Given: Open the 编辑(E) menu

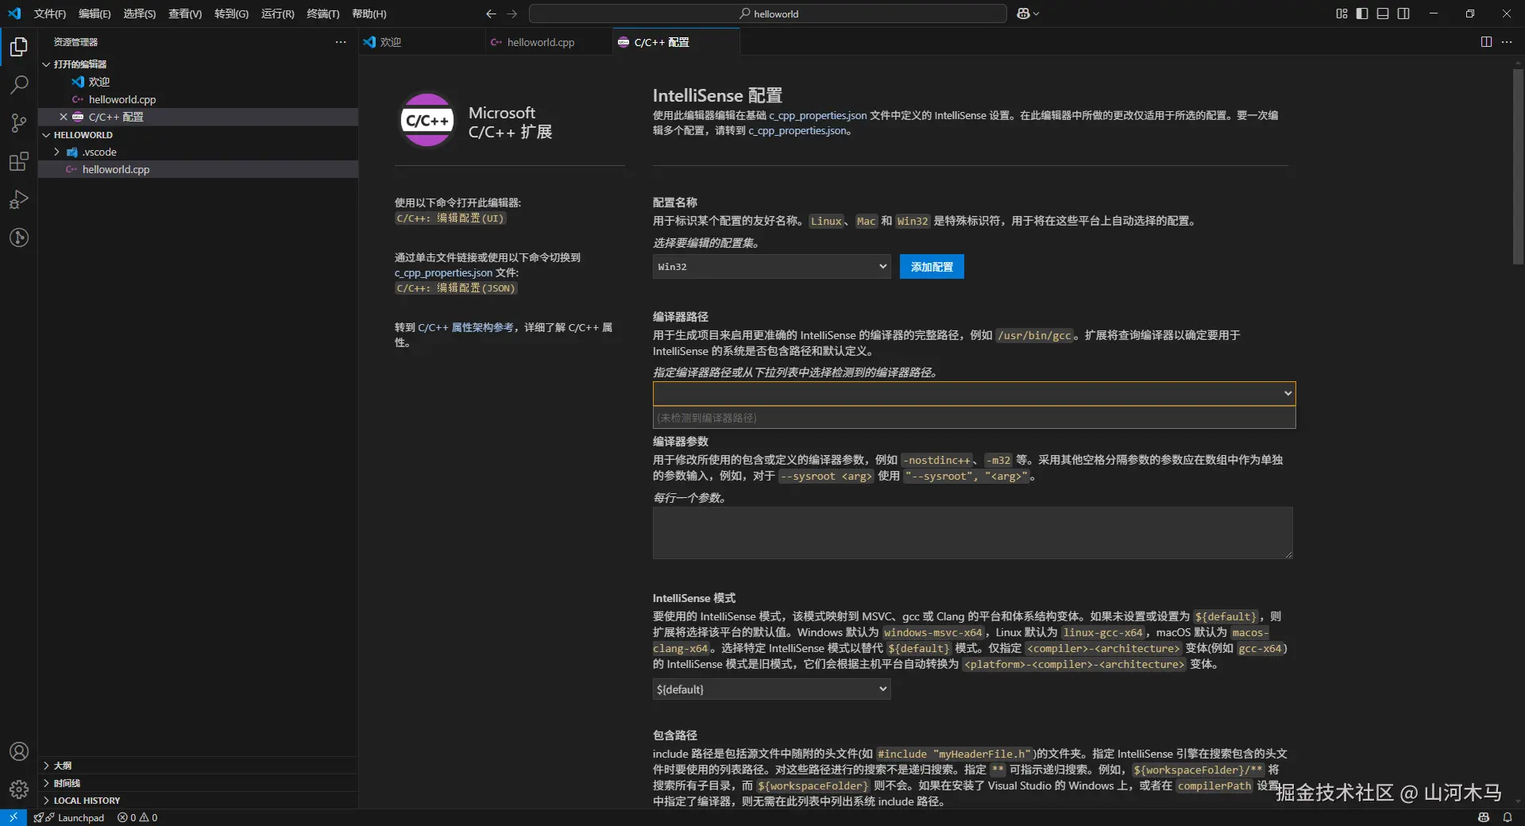Looking at the screenshot, I should 95,14.
